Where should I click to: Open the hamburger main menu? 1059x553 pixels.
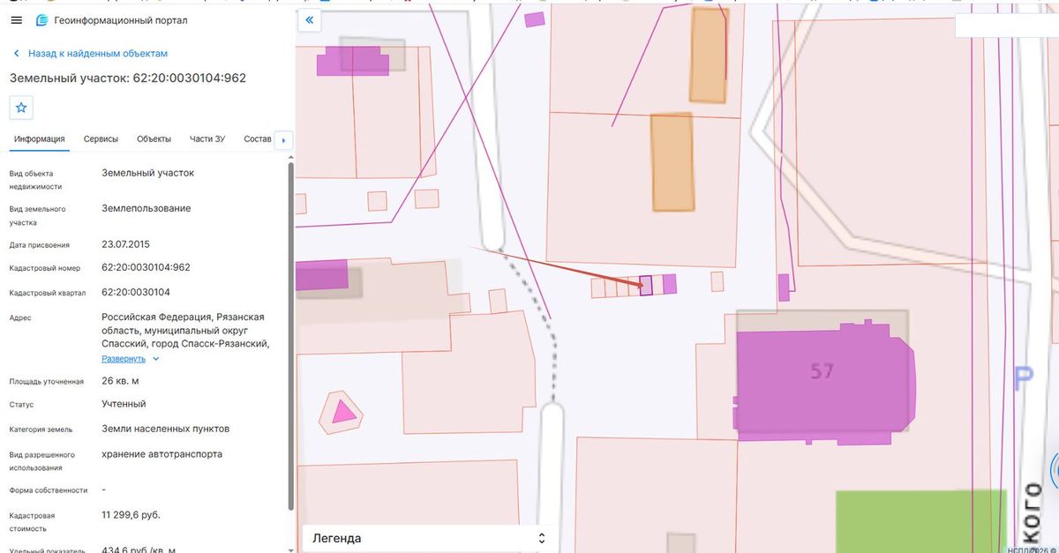pos(16,20)
